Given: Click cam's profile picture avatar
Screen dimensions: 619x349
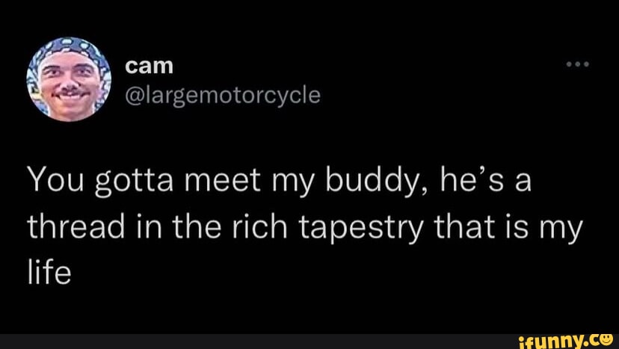Looking at the screenshot, I should coord(69,78).
